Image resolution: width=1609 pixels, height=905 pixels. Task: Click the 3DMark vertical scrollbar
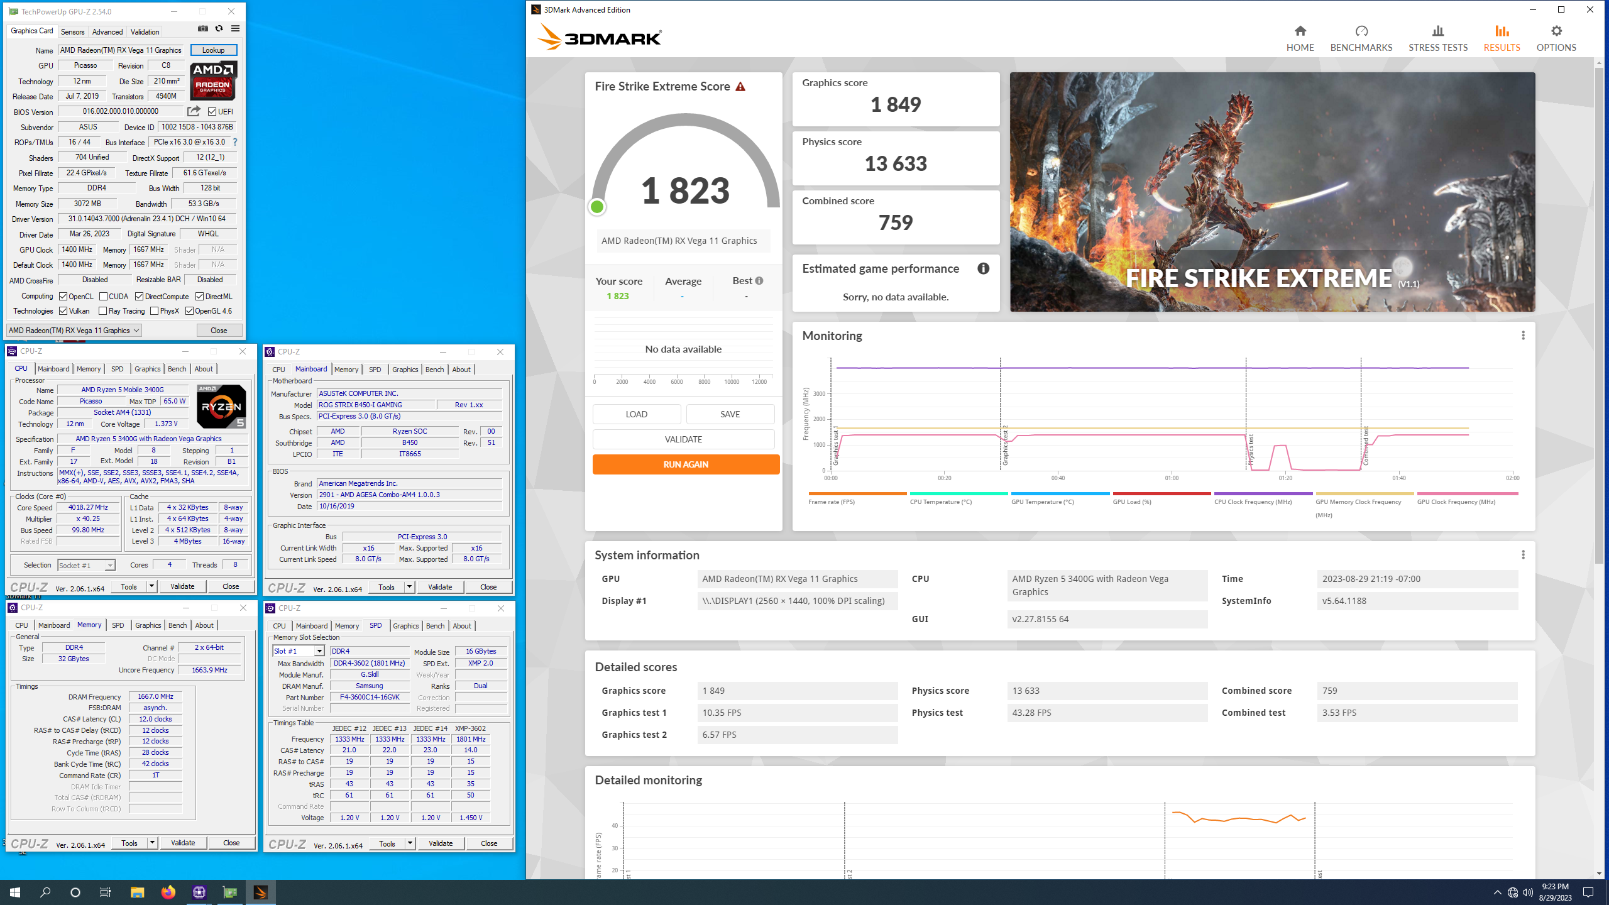1599,314
